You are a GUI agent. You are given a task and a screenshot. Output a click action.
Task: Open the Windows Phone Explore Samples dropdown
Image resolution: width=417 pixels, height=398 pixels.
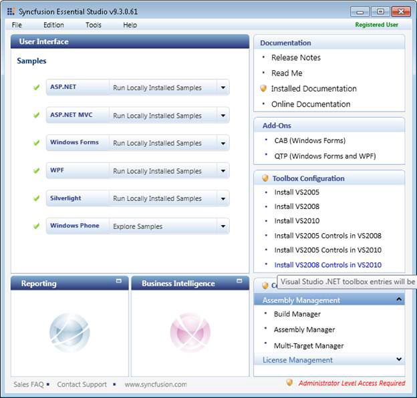[x=223, y=226]
